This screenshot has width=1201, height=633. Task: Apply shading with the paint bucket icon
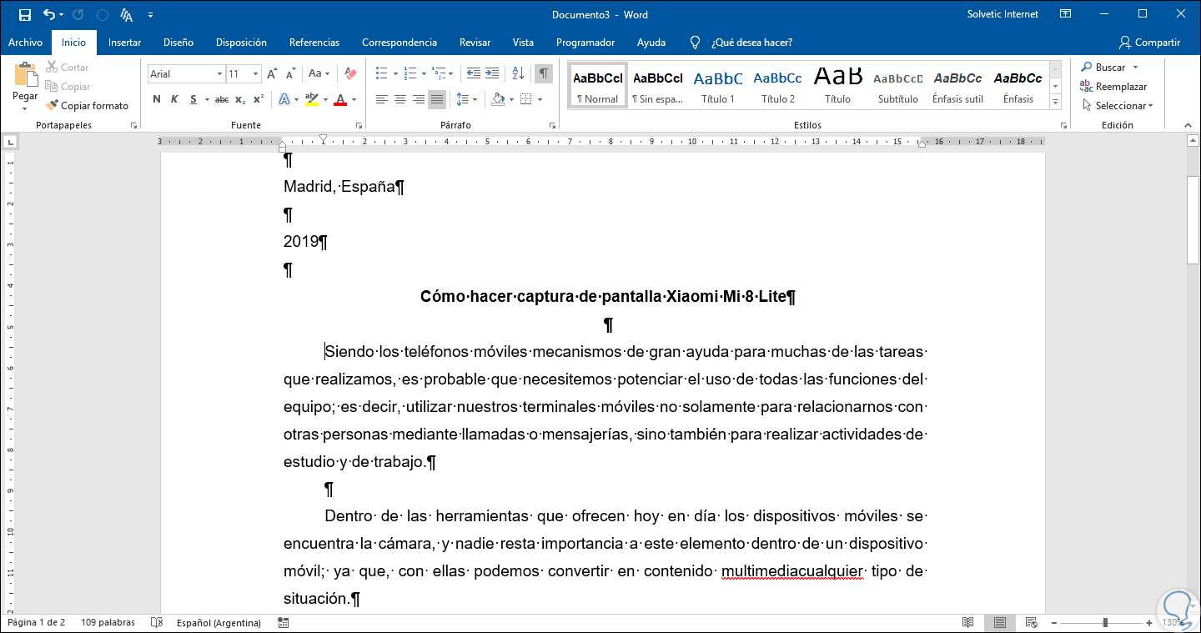pyautogui.click(x=498, y=99)
